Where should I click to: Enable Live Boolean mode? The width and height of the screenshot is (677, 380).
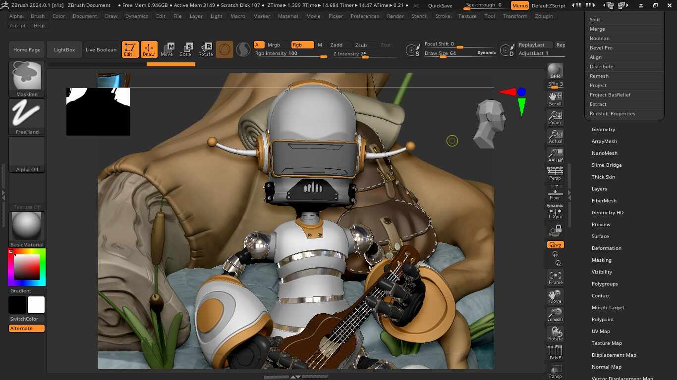coord(101,49)
